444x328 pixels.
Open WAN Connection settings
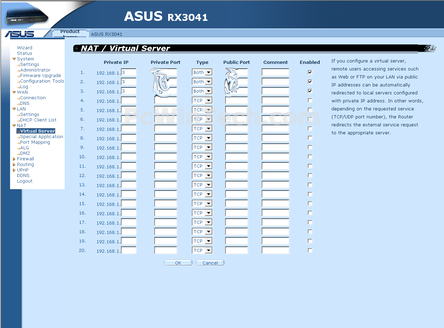click(33, 98)
